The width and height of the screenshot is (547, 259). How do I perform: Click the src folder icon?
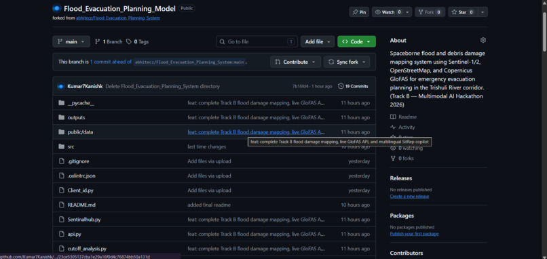coord(61,146)
